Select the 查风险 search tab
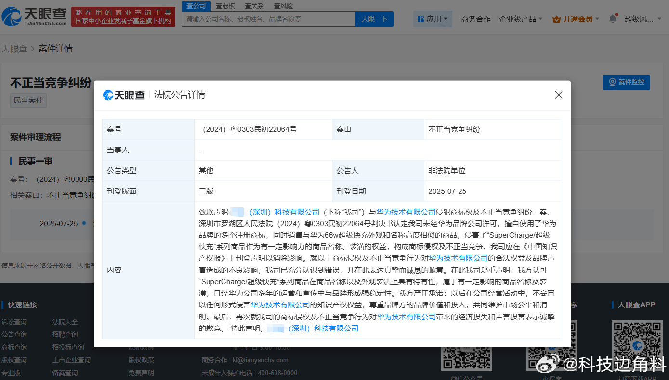Screen dimensions: 669x380 tap(283, 6)
